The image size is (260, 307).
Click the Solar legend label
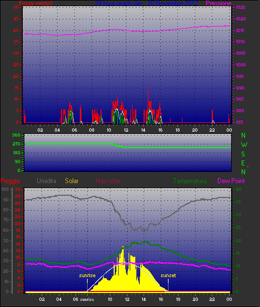[72, 181]
